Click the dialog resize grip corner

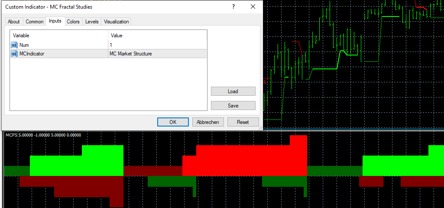tap(260, 128)
